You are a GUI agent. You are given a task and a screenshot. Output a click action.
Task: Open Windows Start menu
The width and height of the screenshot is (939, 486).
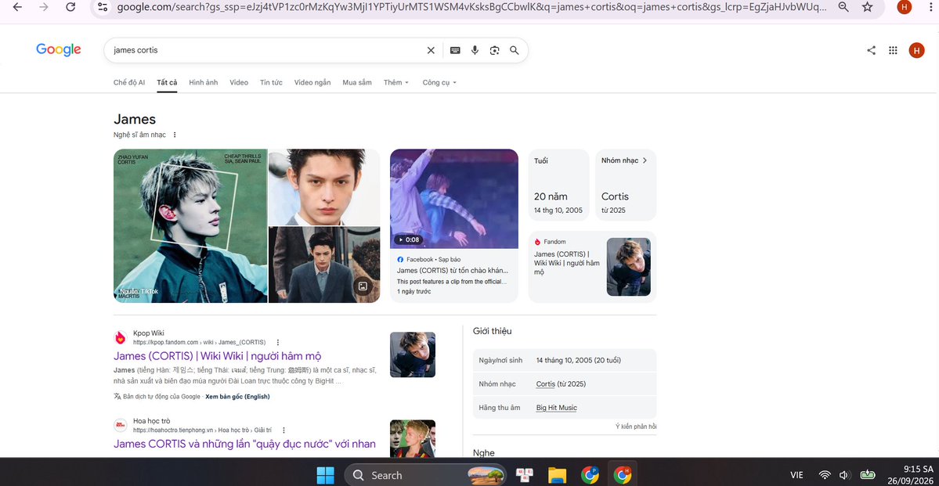pyautogui.click(x=325, y=475)
